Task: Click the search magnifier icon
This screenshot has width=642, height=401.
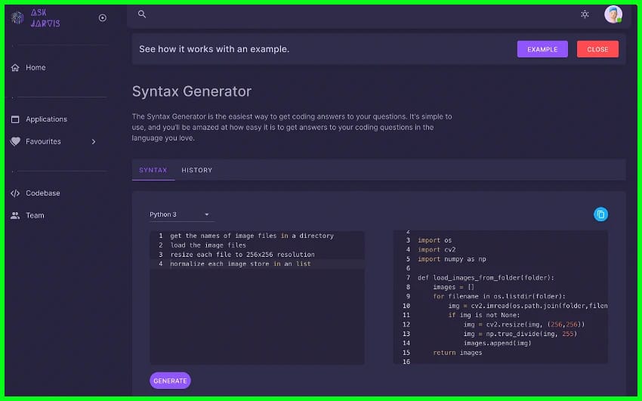Action: pos(142,14)
